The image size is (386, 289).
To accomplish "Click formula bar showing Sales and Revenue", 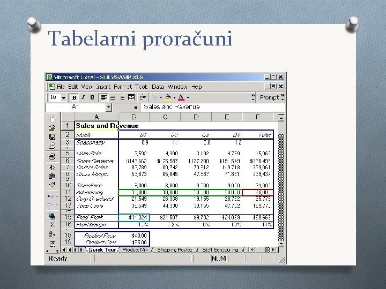I will 212,107.
